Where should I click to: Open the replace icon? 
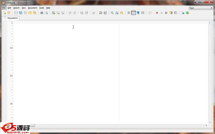[x=117, y=13]
